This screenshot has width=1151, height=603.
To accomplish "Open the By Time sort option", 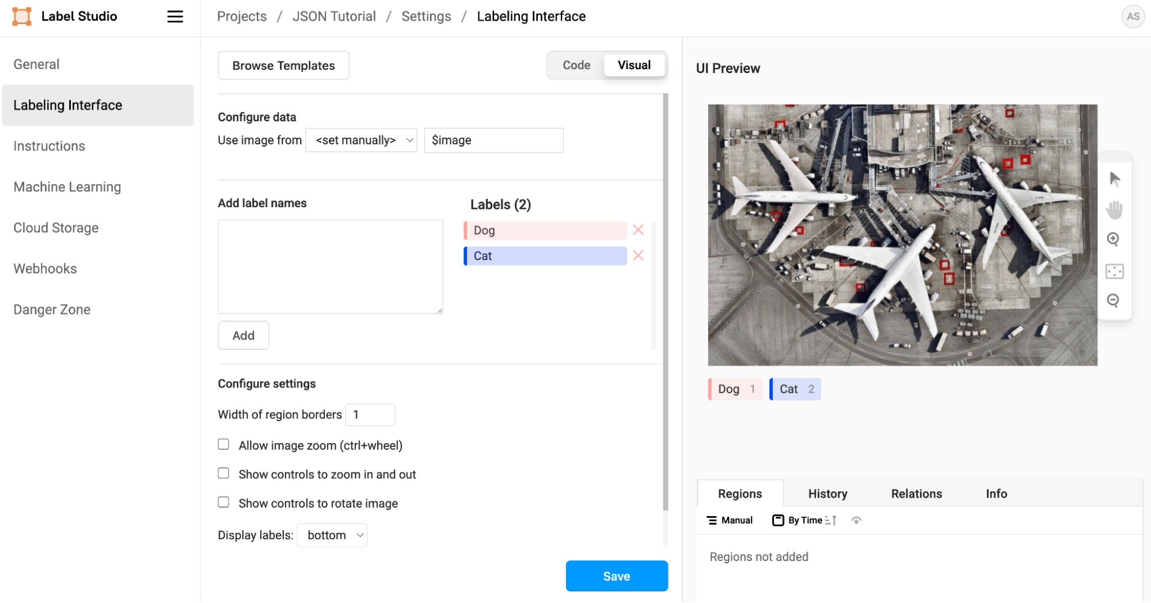I will click(804, 520).
